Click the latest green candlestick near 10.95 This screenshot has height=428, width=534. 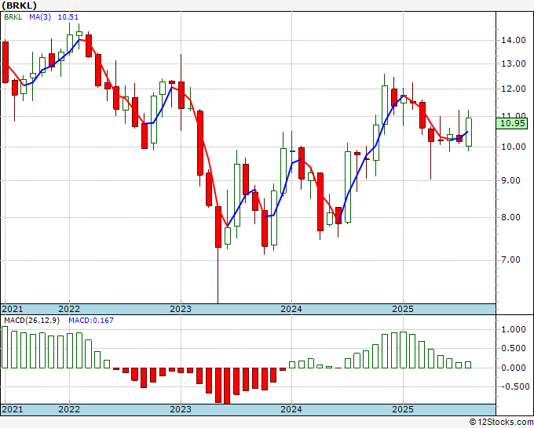pyautogui.click(x=469, y=132)
